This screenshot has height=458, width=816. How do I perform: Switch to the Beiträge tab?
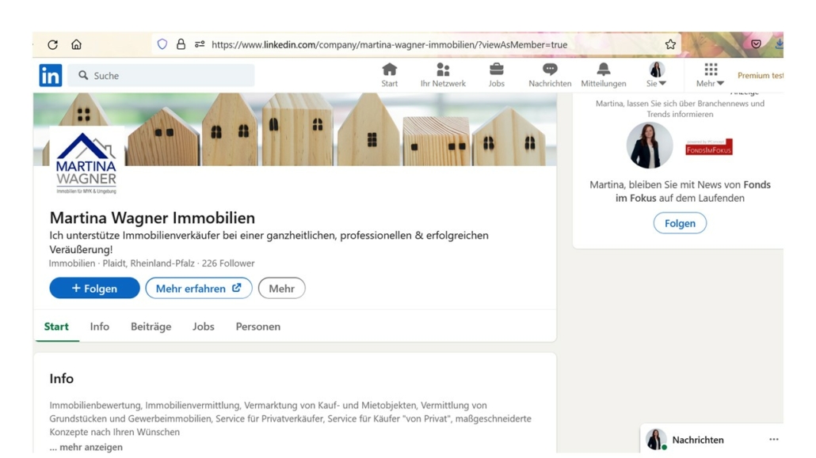(x=151, y=327)
